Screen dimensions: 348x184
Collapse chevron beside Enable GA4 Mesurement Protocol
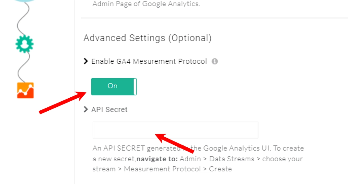pyautogui.click(x=86, y=61)
